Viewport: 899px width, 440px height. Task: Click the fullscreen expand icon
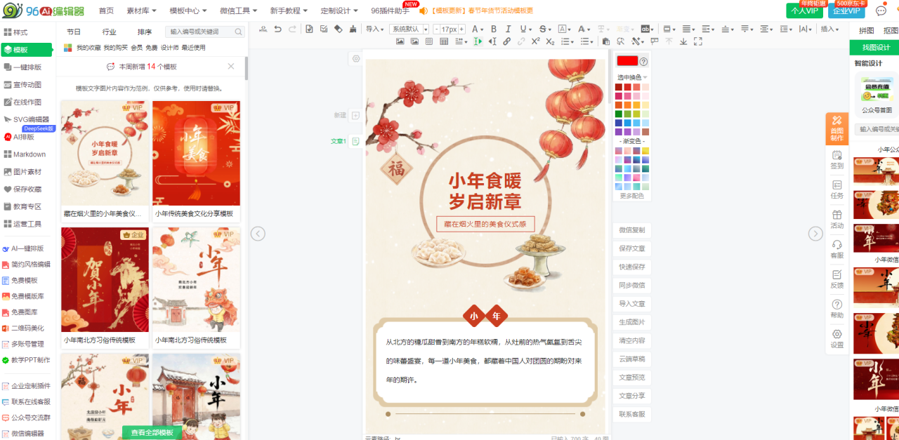tap(697, 41)
